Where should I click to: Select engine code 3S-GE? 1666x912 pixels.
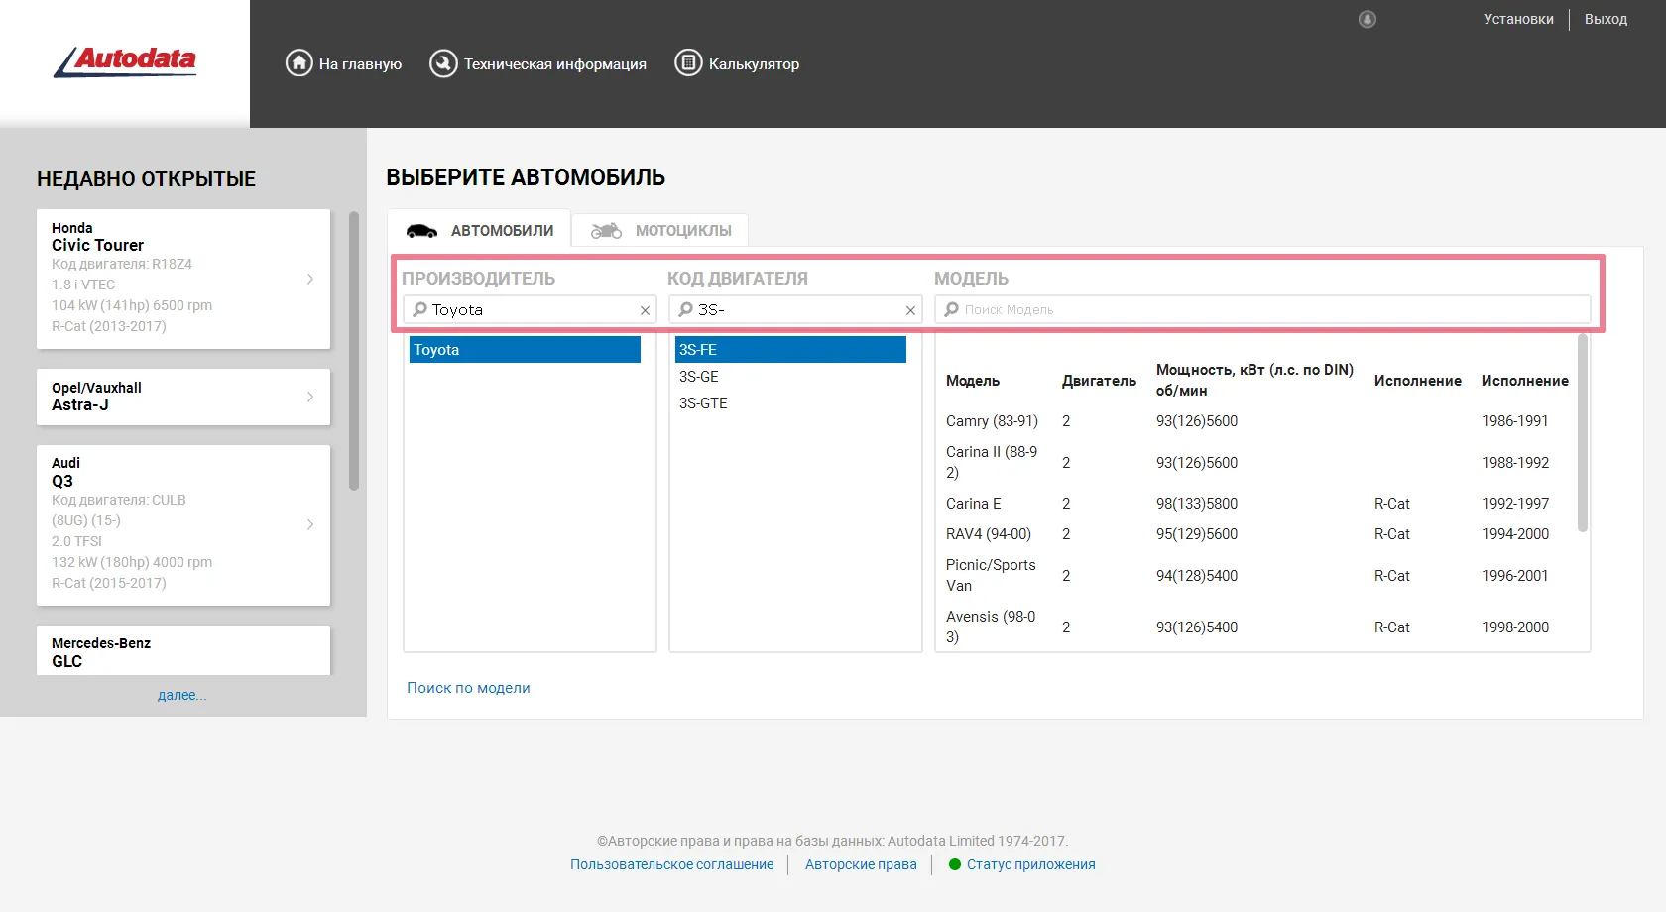(790, 377)
